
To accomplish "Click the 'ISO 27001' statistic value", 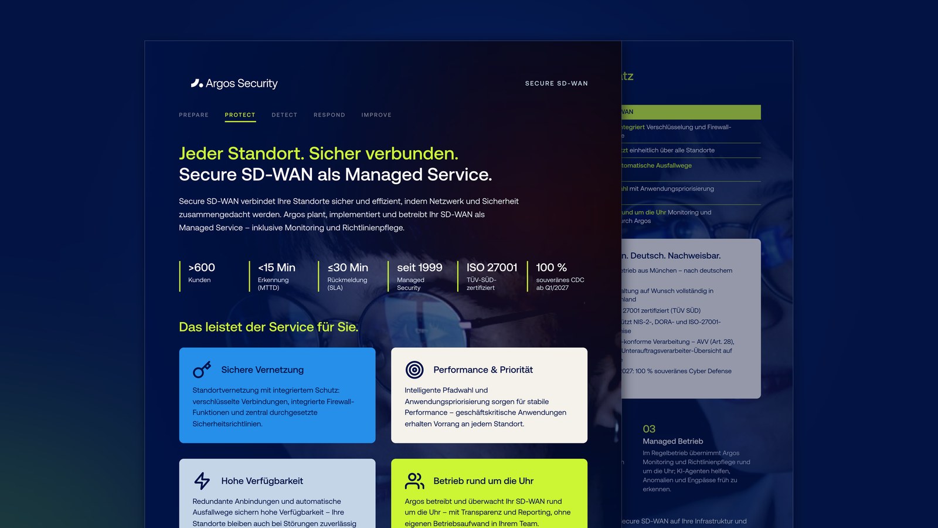I will tap(492, 268).
